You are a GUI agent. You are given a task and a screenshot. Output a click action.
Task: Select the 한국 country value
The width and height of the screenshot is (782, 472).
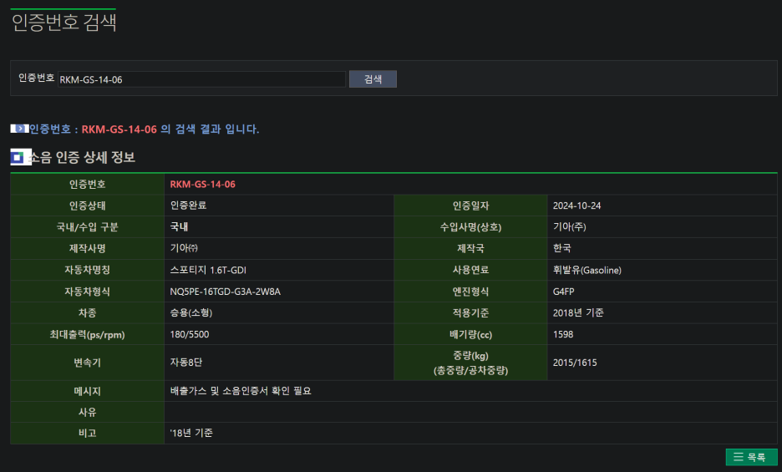click(561, 248)
